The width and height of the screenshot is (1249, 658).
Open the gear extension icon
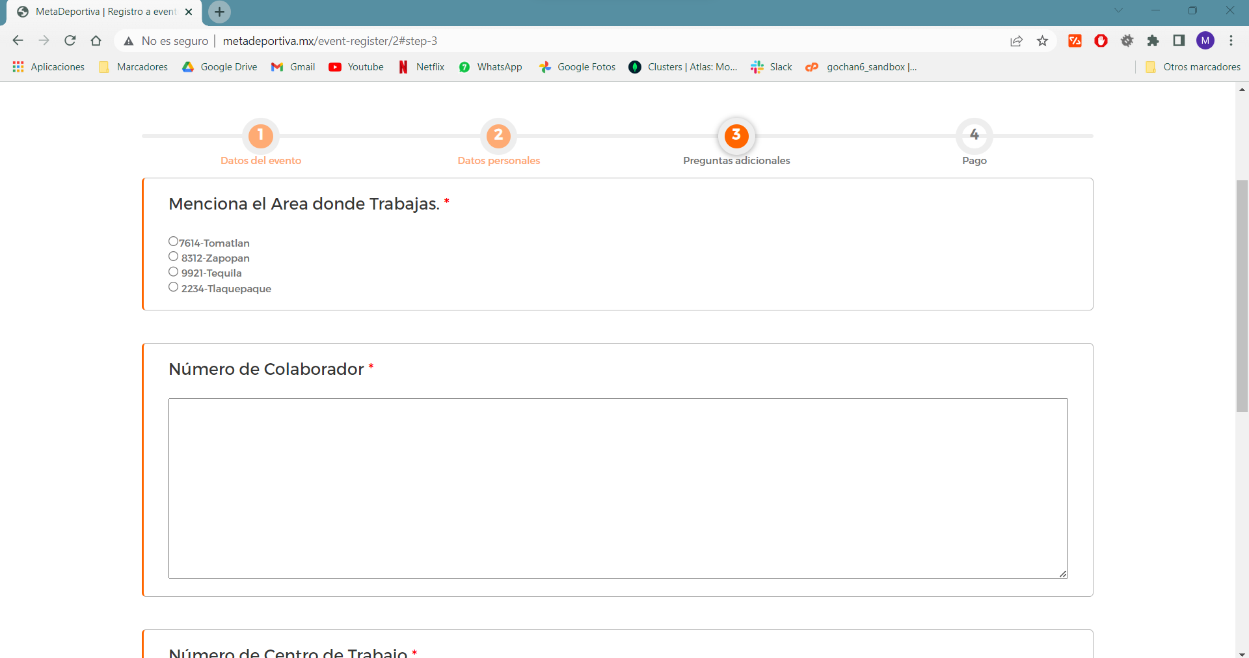(x=1127, y=41)
